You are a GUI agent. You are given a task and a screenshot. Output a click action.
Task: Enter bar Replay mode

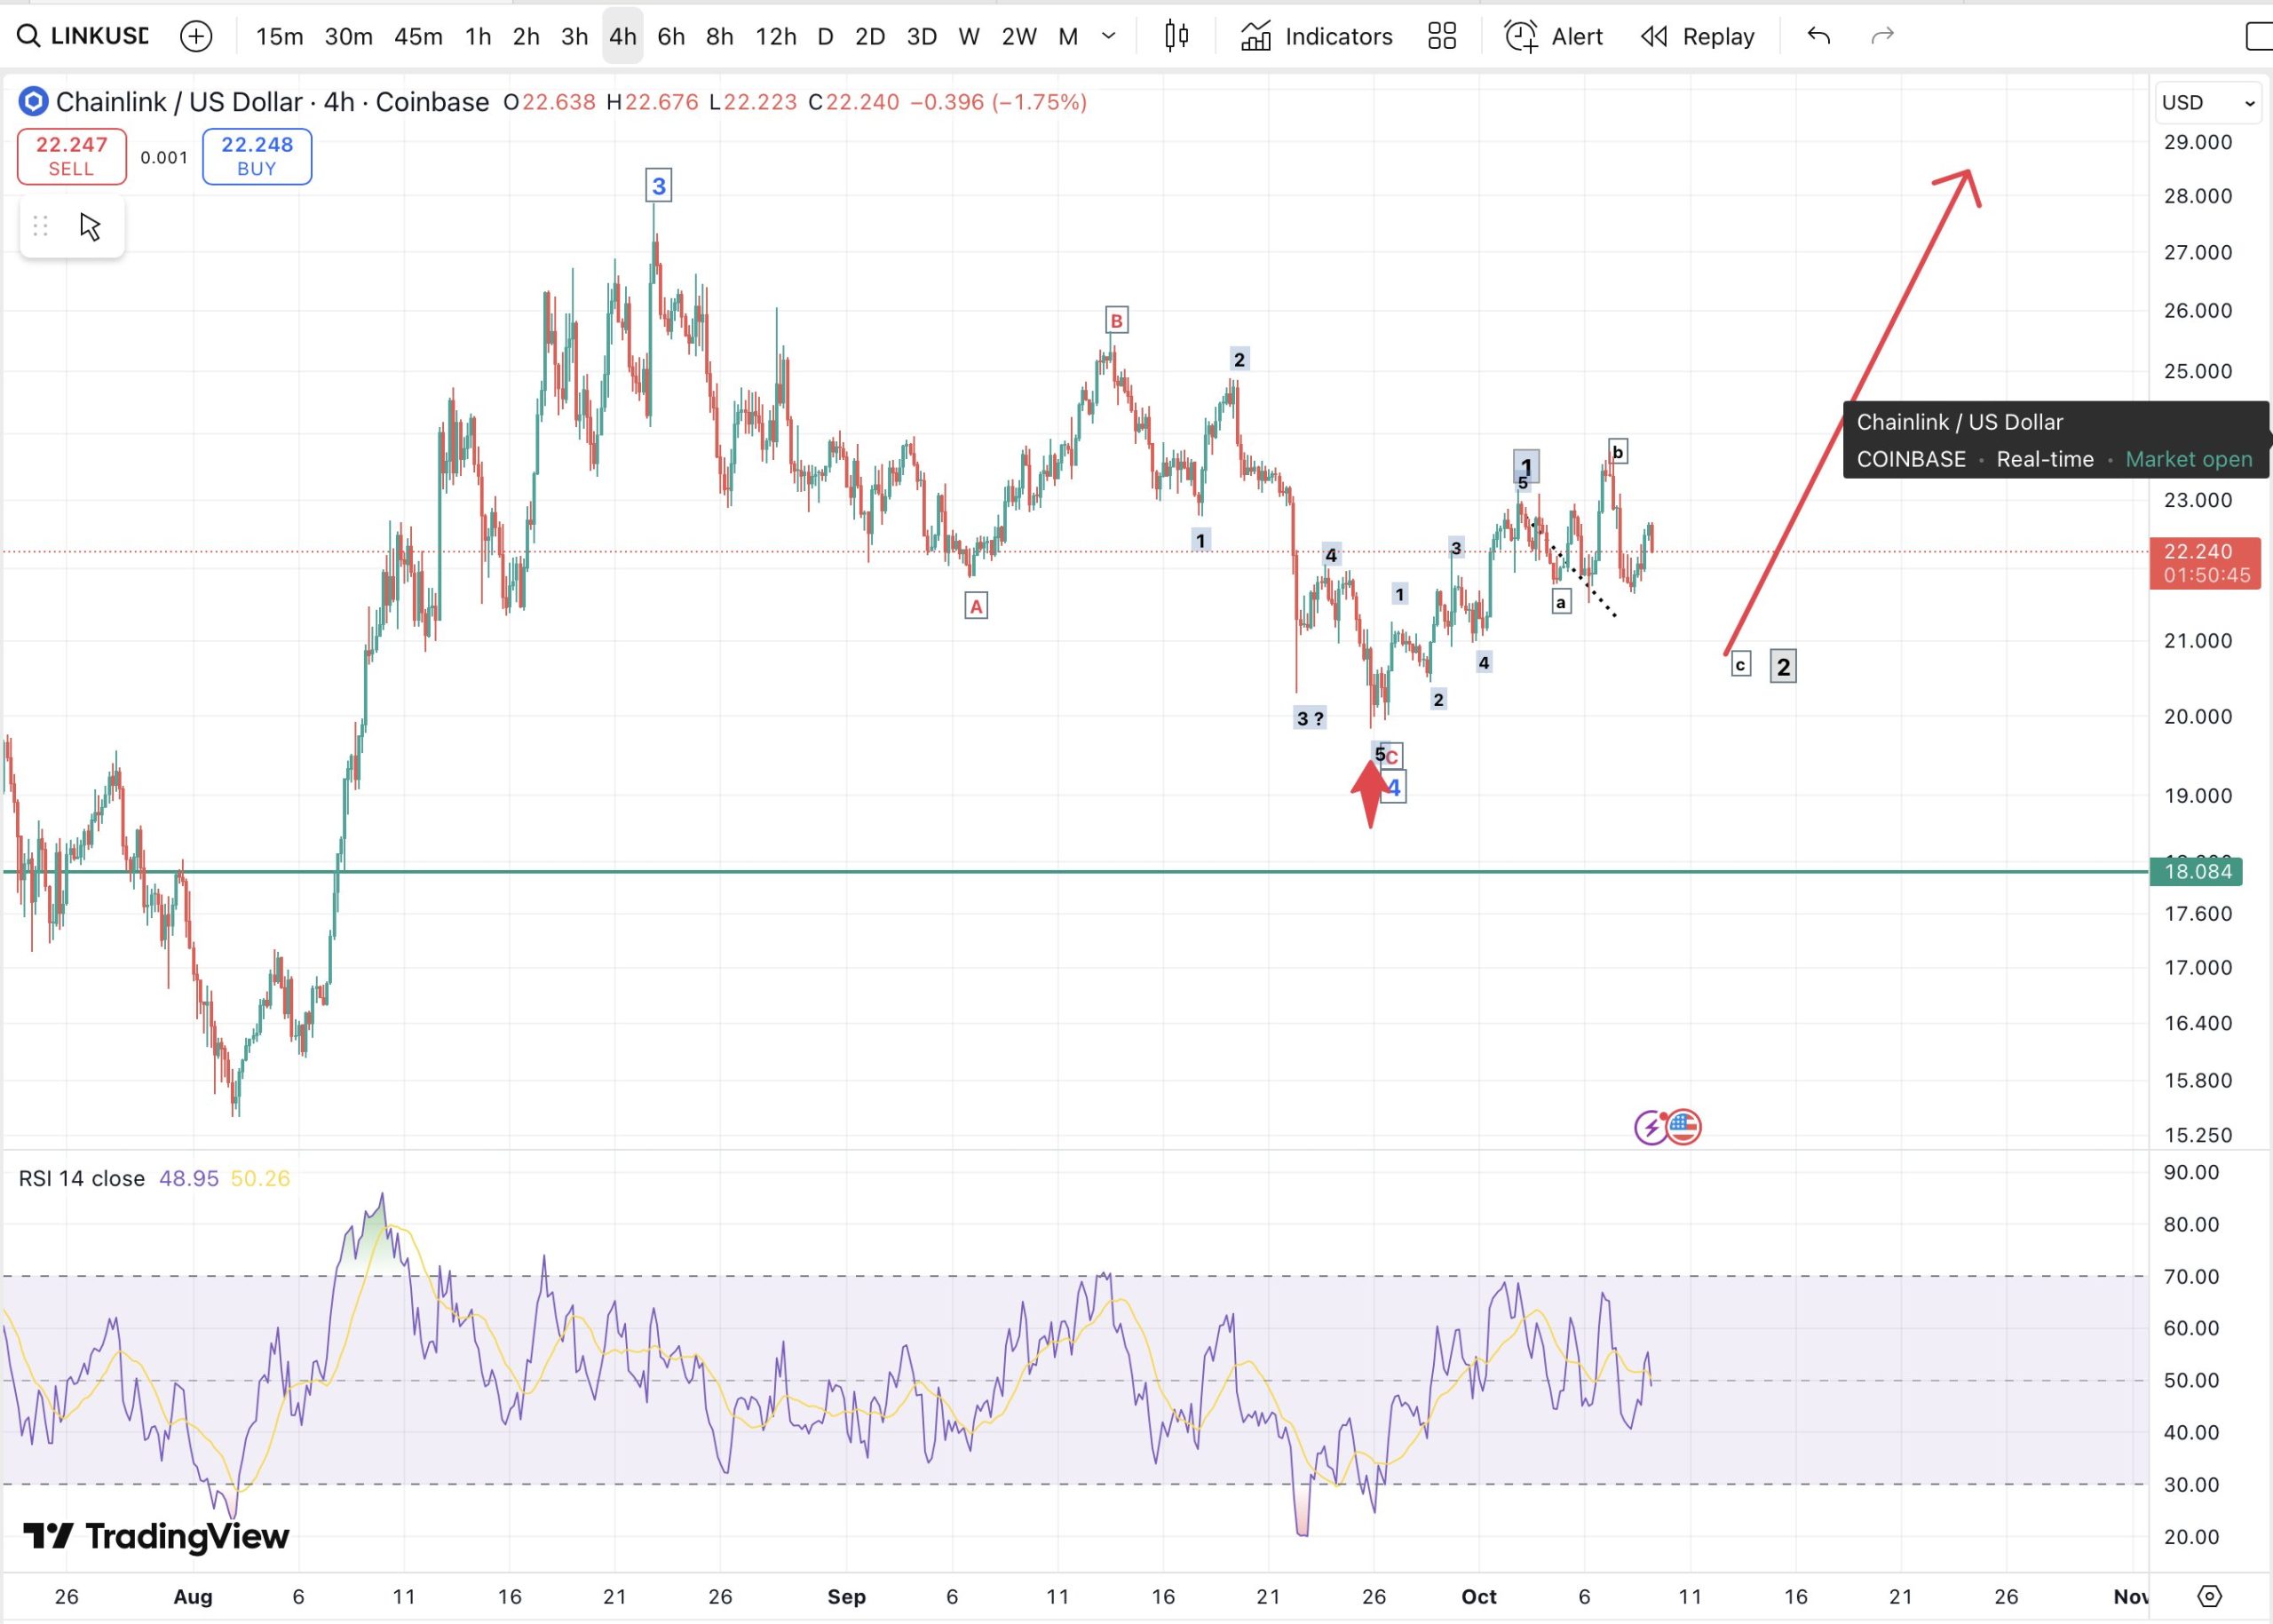(x=1697, y=36)
